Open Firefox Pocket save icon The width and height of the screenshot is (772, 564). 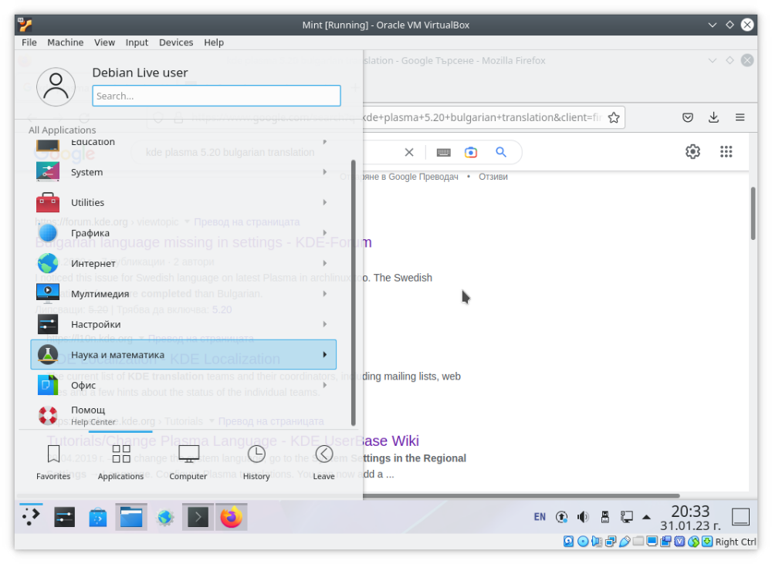point(688,117)
